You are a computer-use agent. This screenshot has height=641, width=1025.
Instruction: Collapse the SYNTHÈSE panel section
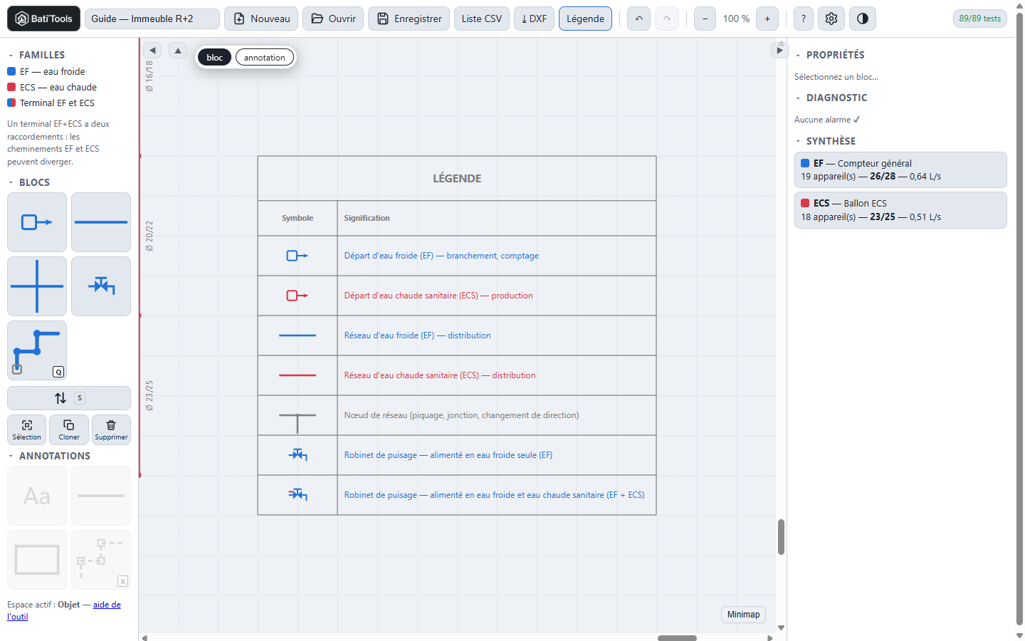coord(798,141)
